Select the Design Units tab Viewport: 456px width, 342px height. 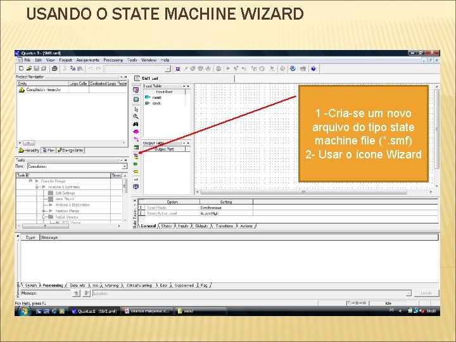tap(70, 150)
